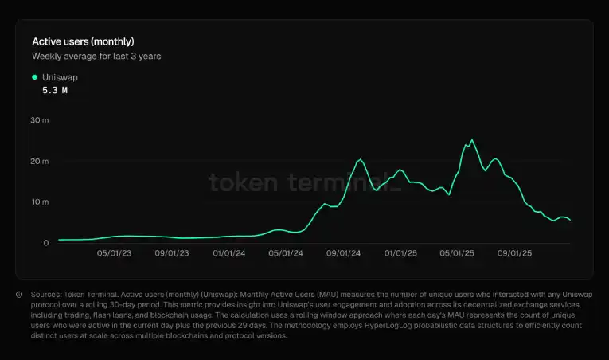
Task: Click the 10 m y-axis label
Action: click(x=41, y=202)
